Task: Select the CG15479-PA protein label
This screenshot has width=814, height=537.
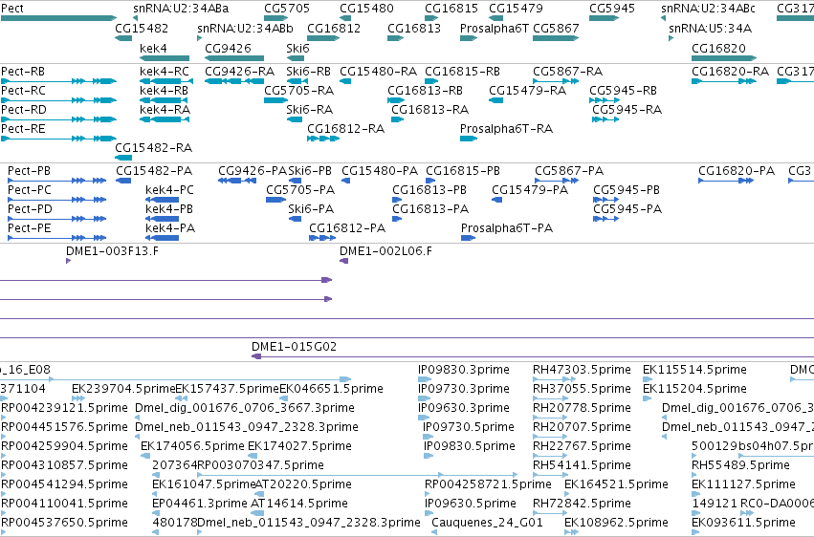Action: 530,190
